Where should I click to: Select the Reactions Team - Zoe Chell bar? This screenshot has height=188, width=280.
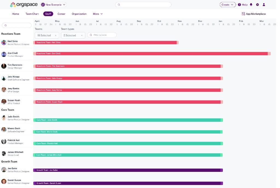152,54
